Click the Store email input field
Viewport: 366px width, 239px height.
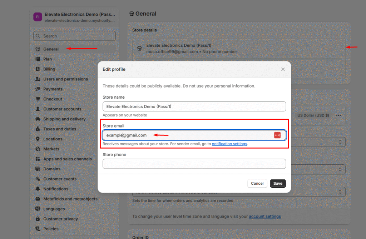pyautogui.click(x=194, y=135)
